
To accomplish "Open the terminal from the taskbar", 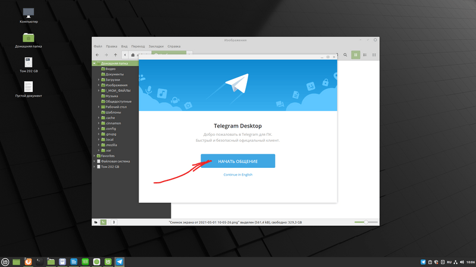I will click(x=39, y=262).
